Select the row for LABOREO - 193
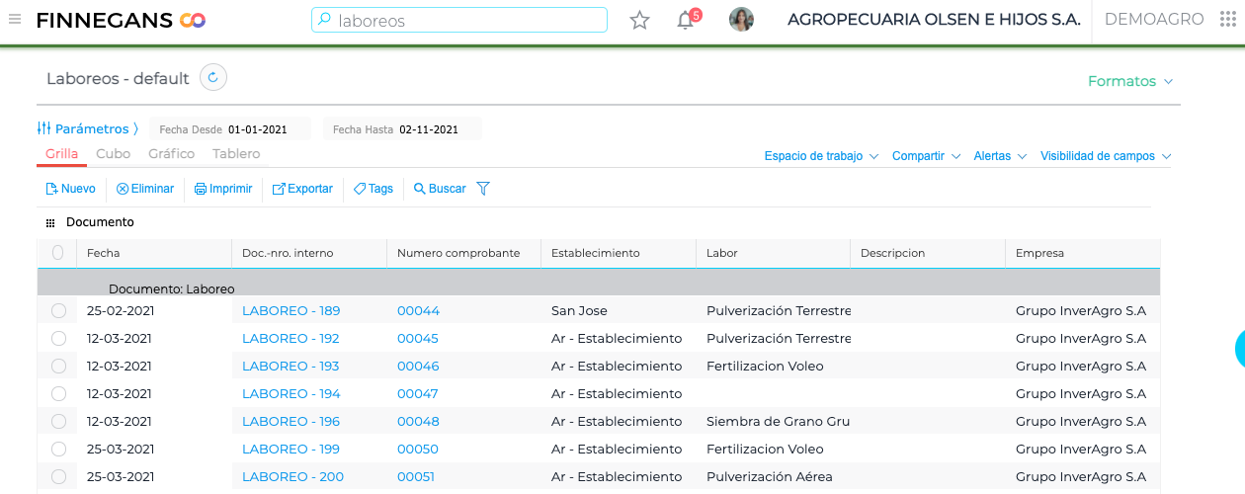The height and width of the screenshot is (494, 1245). [x=58, y=366]
